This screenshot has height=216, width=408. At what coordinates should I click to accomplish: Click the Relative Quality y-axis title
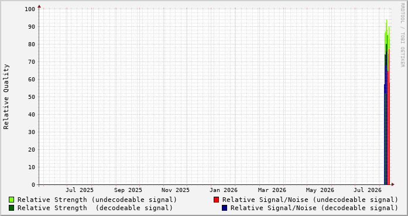(6, 97)
